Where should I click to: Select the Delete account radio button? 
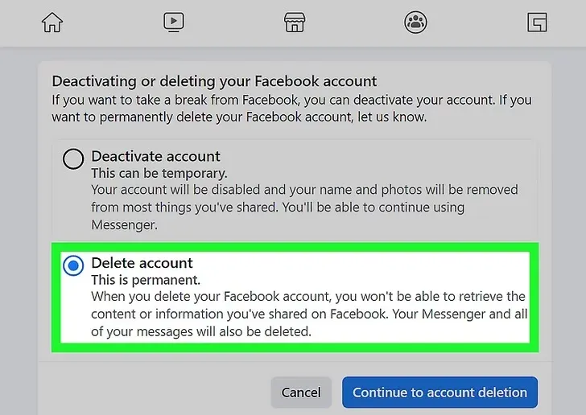[73, 265]
